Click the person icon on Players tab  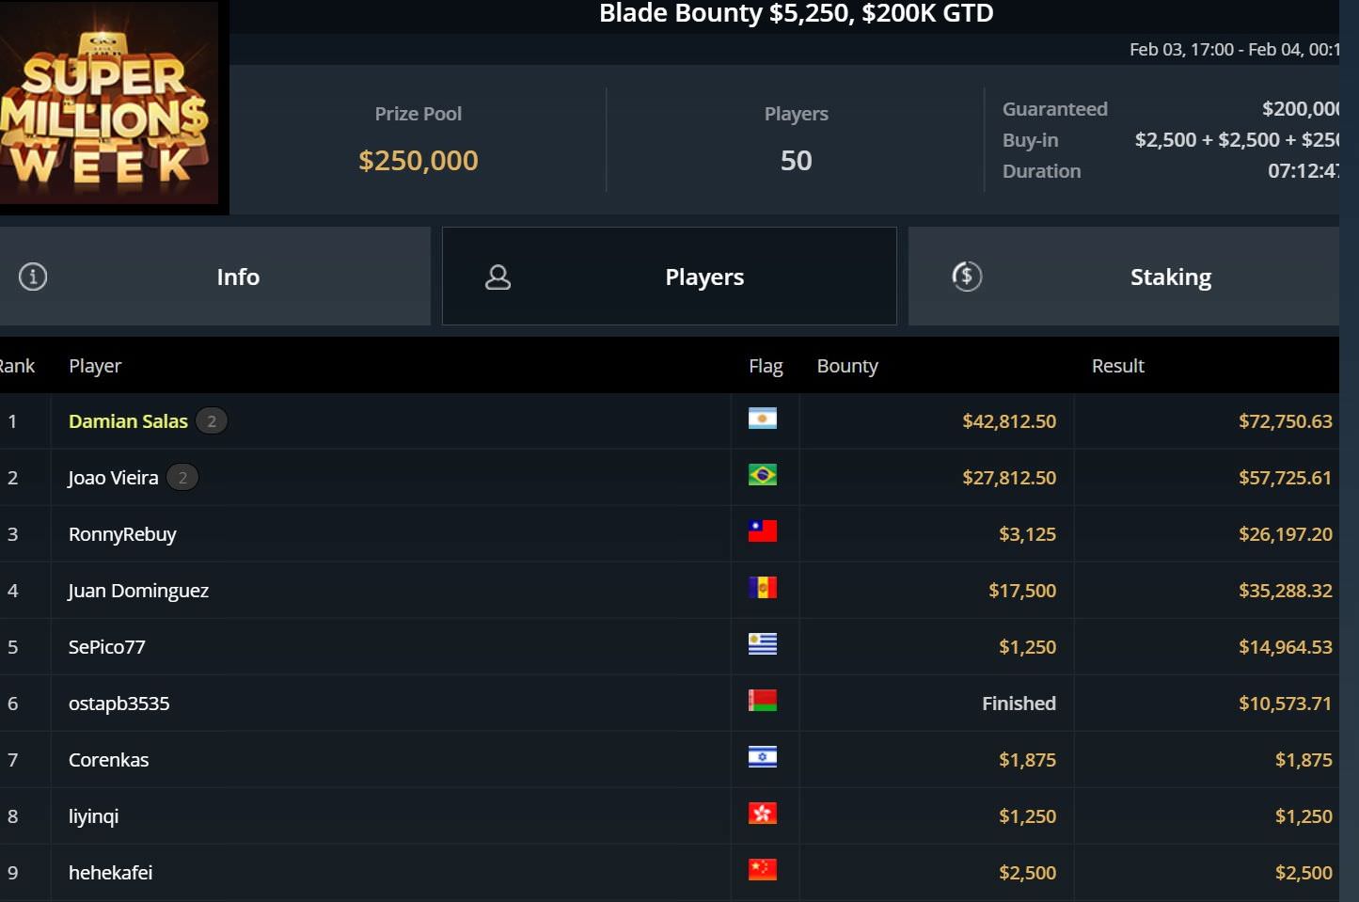click(x=498, y=277)
